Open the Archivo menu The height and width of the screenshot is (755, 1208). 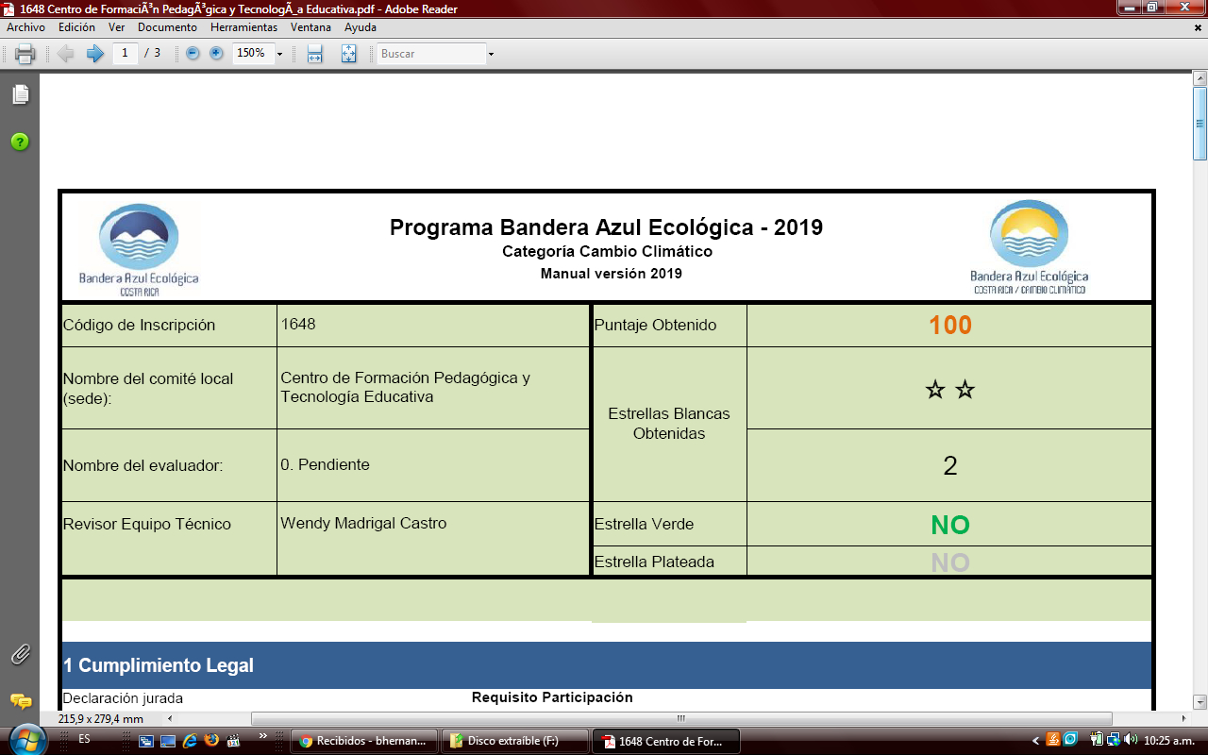(25, 27)
